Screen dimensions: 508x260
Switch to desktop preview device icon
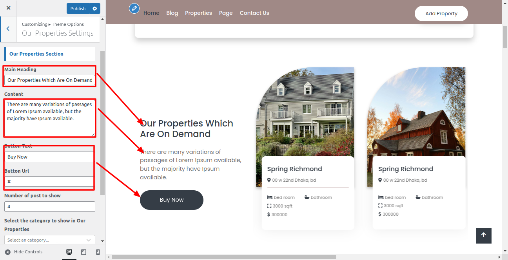click(x=69, y=252)
